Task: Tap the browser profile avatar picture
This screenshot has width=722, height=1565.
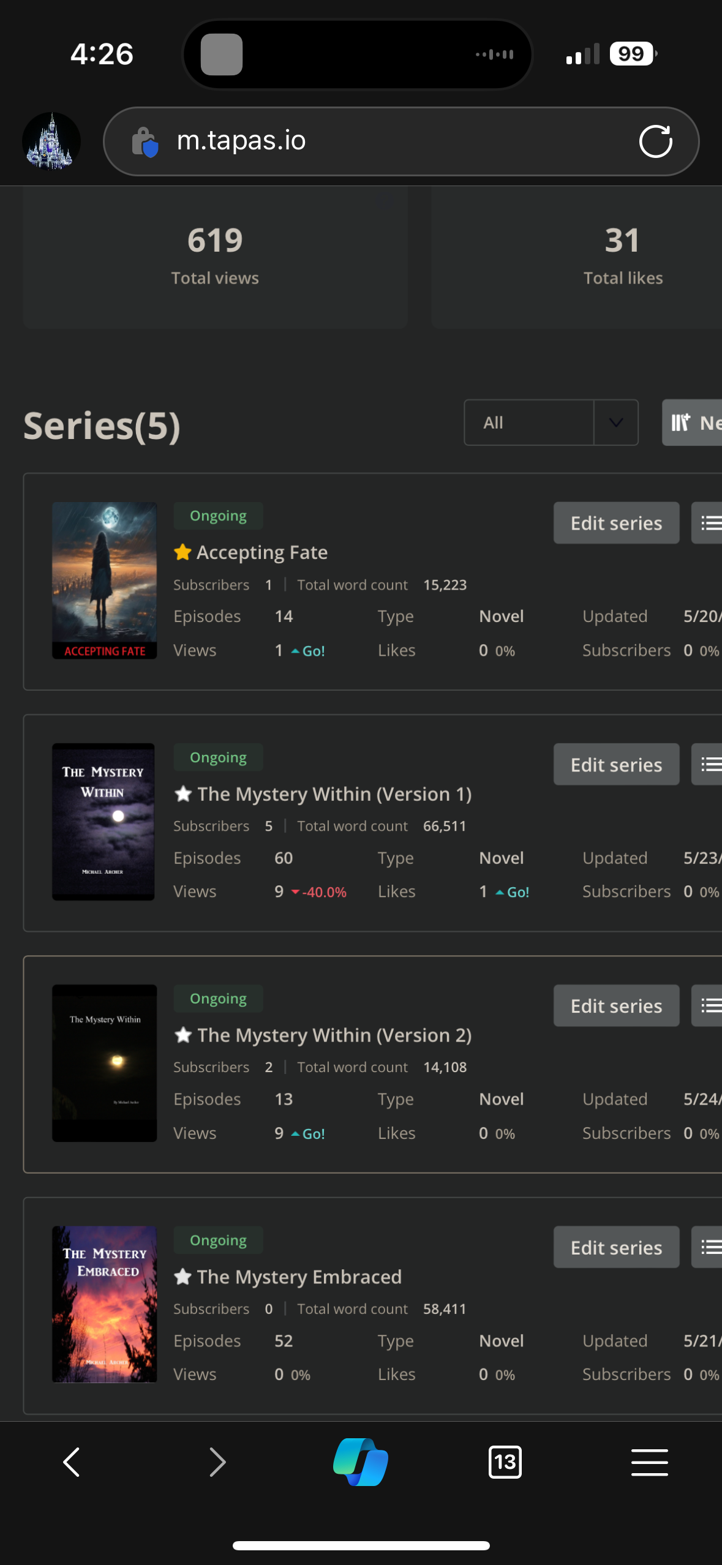Action: tap(51, 141)
